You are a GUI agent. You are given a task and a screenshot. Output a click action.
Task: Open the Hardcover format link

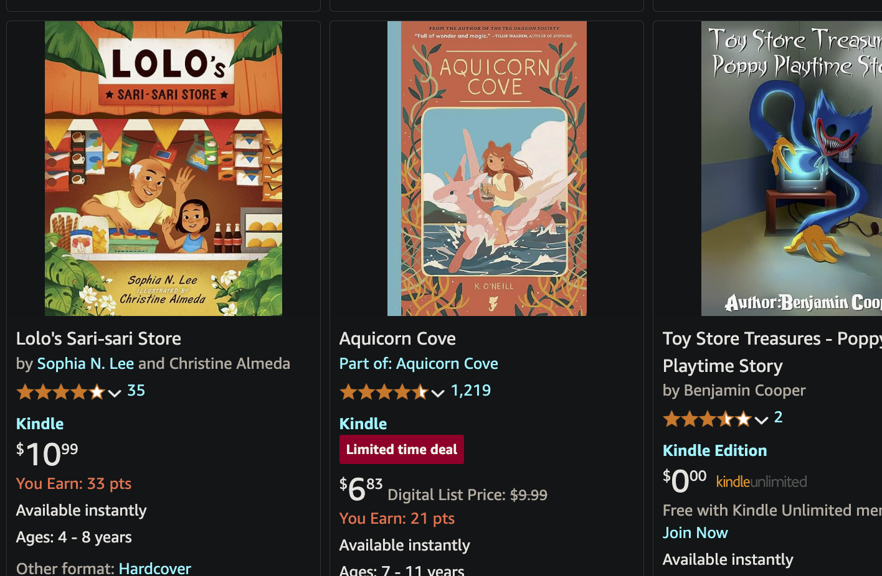(x=154, y=568)
